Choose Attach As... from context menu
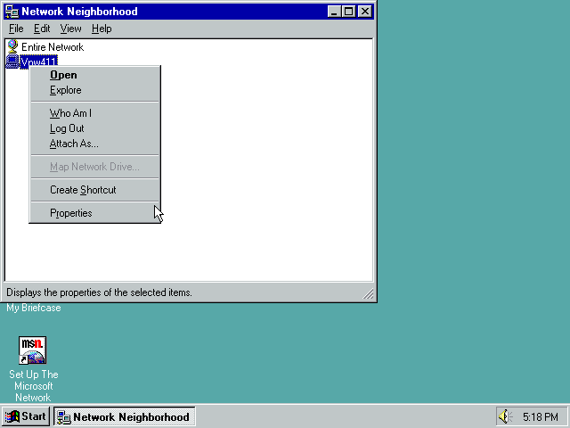This screenshot has width=570, height=428. coord(95,144)
